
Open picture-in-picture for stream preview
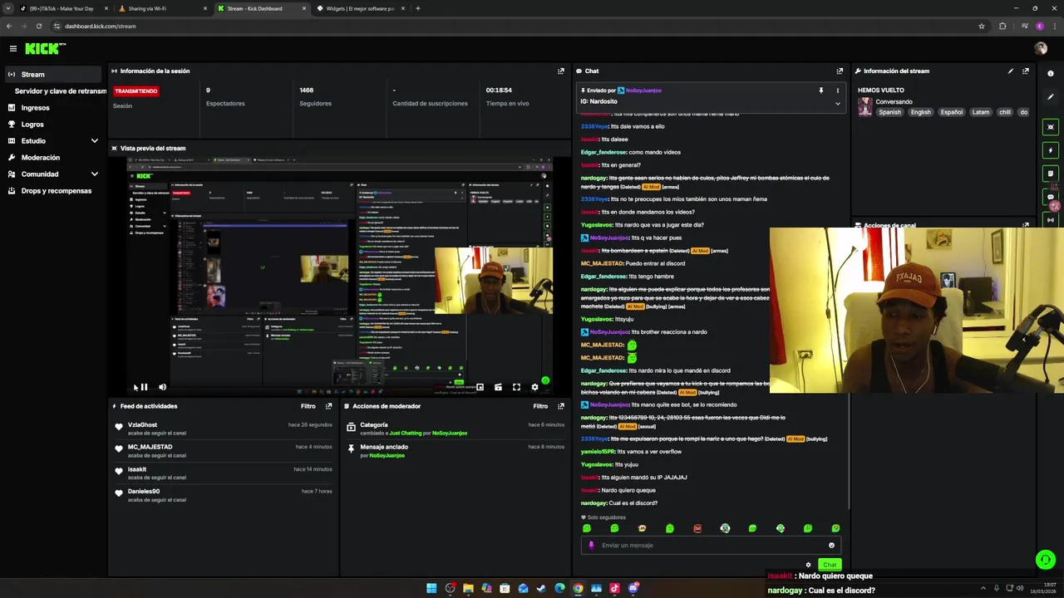[480, 387]
